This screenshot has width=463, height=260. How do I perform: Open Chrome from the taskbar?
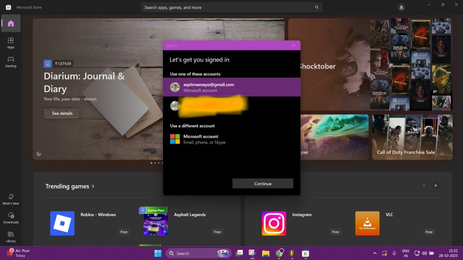coord(279,253)
